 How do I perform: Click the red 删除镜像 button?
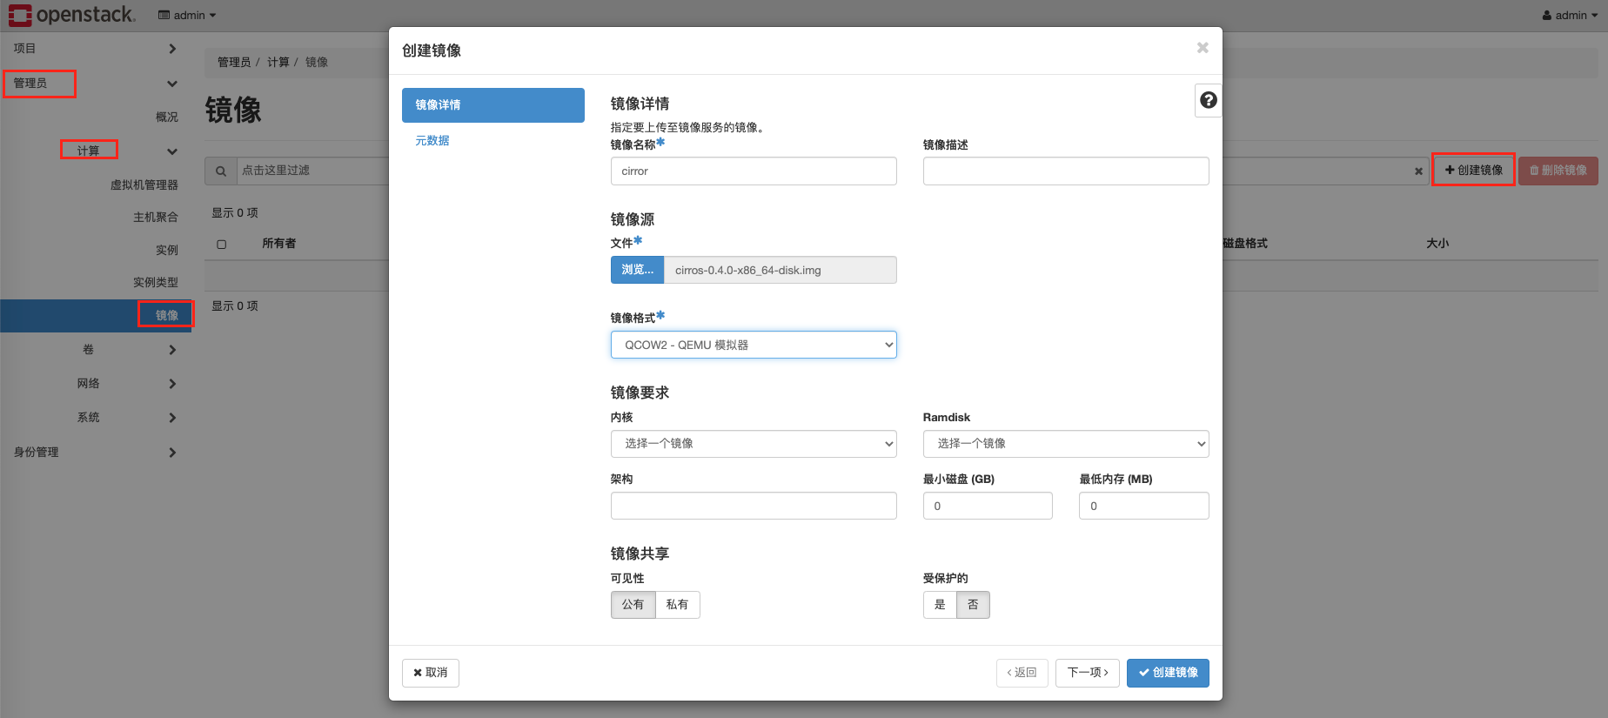point(1558,171)
